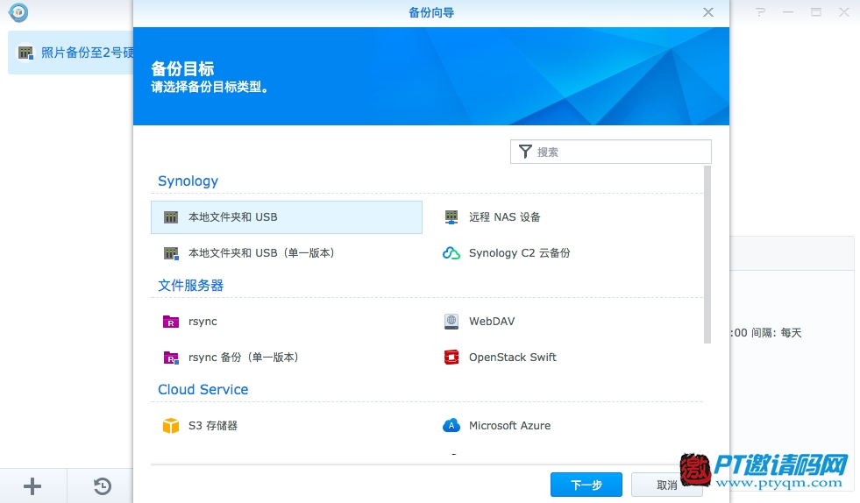Click the red OpenStack Swift icon
Screen dimensions: 860x503
point(451,357)
